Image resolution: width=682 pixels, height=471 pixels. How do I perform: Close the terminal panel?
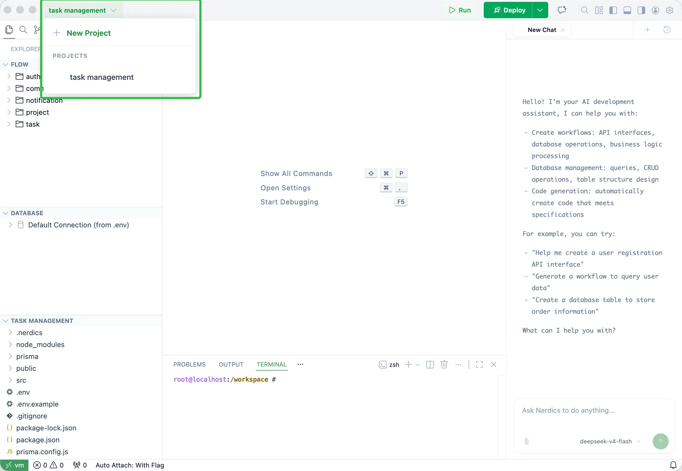point(493,364)
